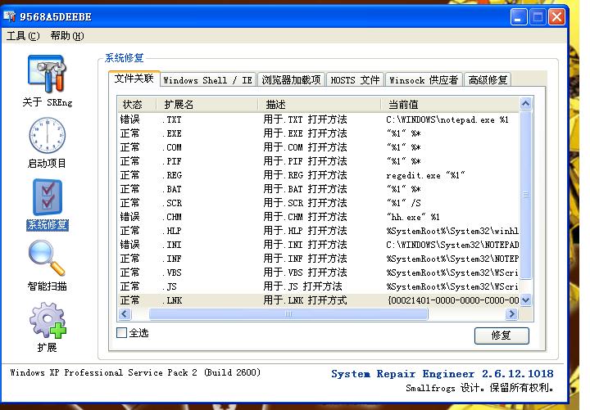Click the horizontal scrollbar right arrow
This screenshot has height=410, width=590.
511,313
